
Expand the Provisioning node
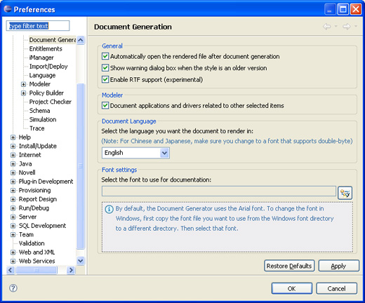pos(13,191)
